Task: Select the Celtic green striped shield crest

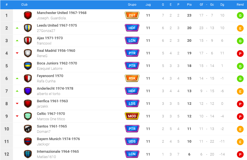Action: tap(28, 116)
